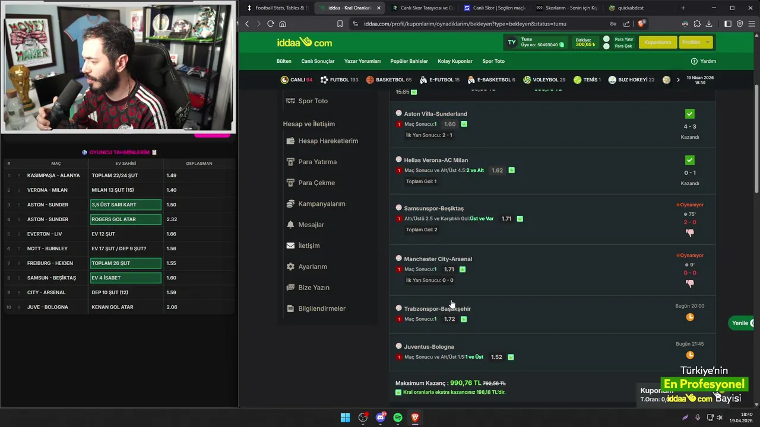Screen dimensions: 760x427
Task: Click the thumbs-down icon on Samsunspor-Beşiktaş
Action: [690, 232]
